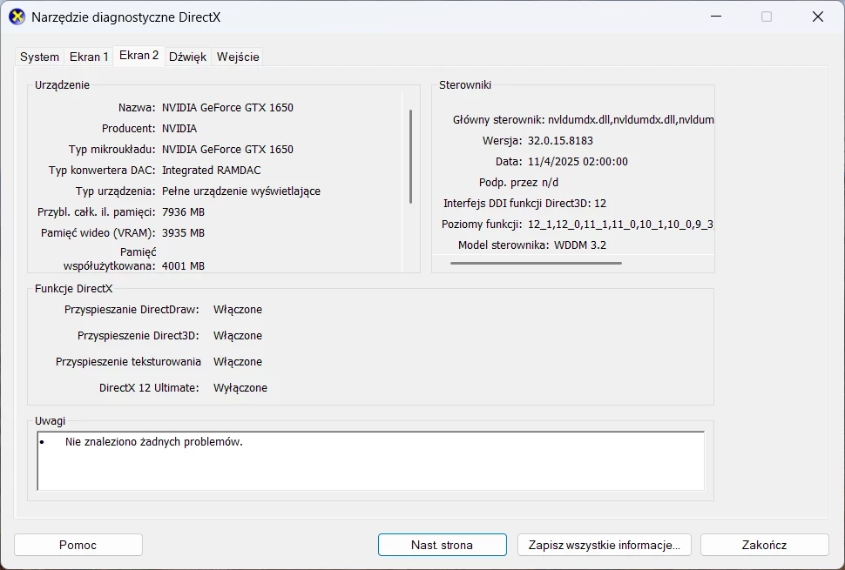This screenshot has width=845, height=570.
Task: Minimize the DirectX diagnostic window
Action: click(716, 17)
